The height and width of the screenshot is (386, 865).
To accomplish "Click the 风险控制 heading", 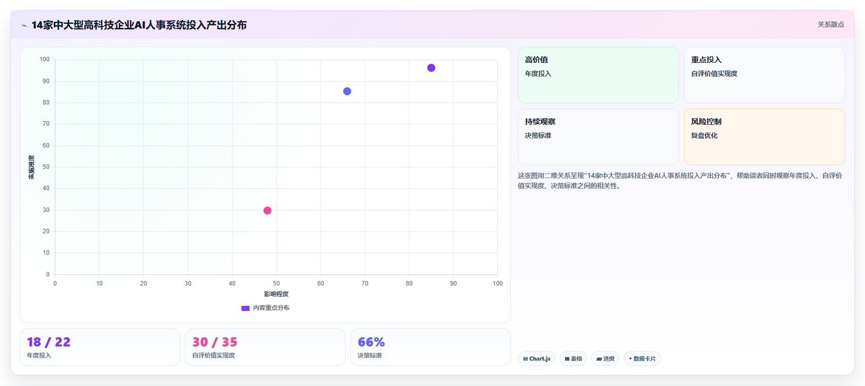I will 706,122.
